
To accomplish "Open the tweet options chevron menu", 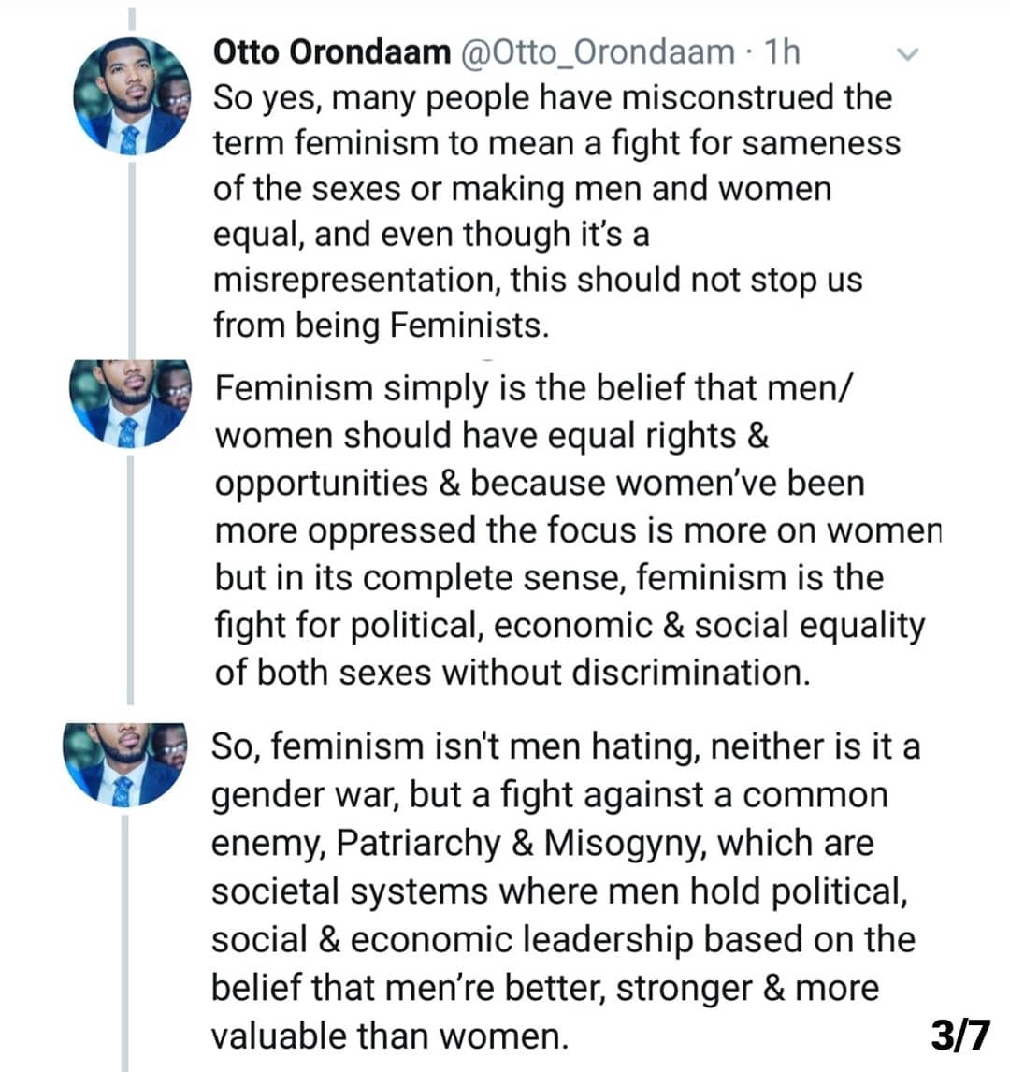I will 907,54.
